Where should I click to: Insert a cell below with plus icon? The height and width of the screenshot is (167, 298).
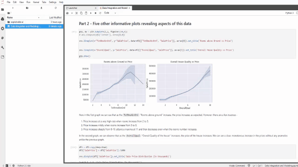tap(72, 13)
